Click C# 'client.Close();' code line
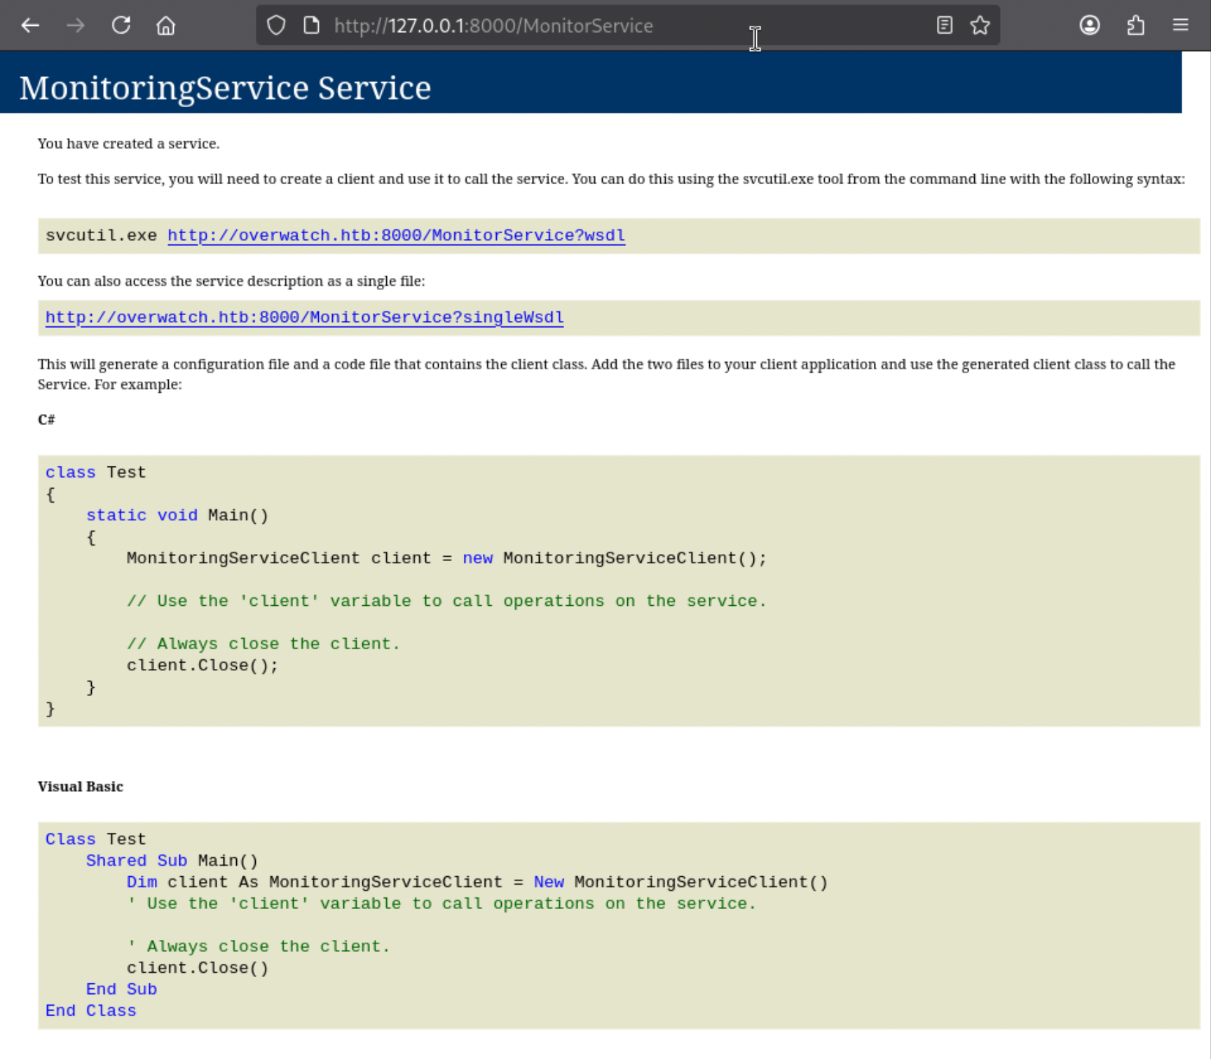 click(203, 665)
